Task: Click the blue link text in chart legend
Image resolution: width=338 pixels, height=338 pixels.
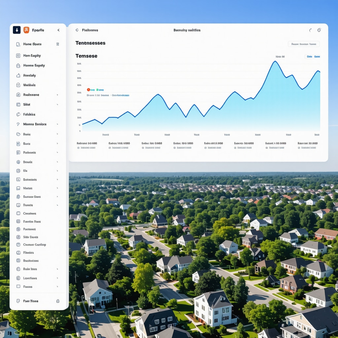Action: tap(120, 95)
